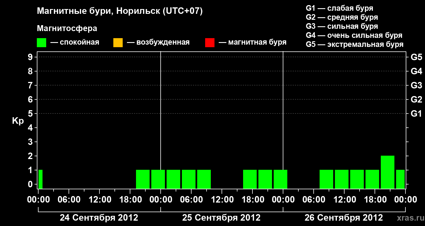The height and width of the screenshot is (226, 425).
Task: Click the red 'магнитная буря' legend swatch
Action: [210, 42]
